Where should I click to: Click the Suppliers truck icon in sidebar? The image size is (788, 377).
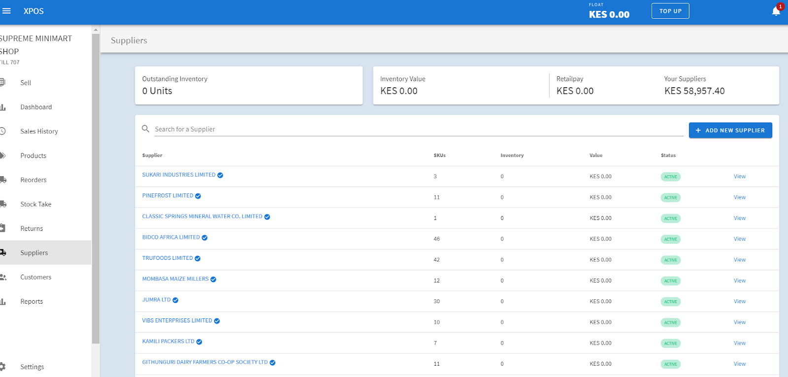click(x=2, y=252)
